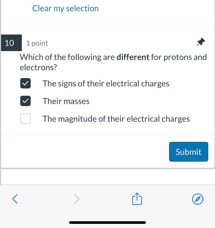Viewport: 215px width, 228px height.
Task: Select the '1 point' label area
Action: point(37,43)
